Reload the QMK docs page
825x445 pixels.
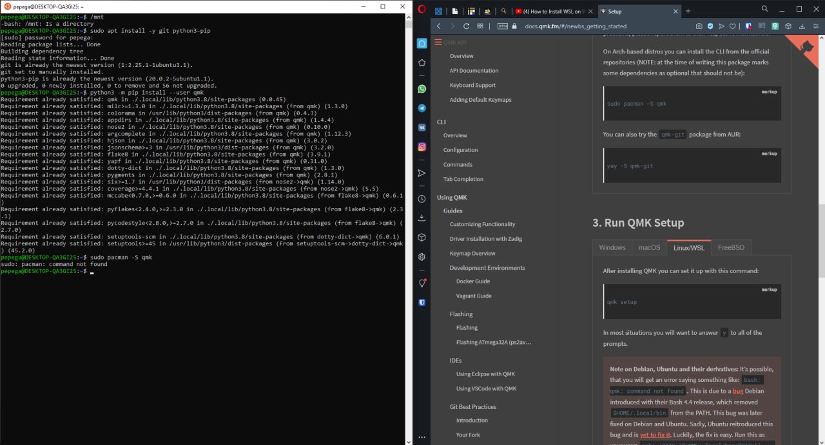tap(466, 26)
